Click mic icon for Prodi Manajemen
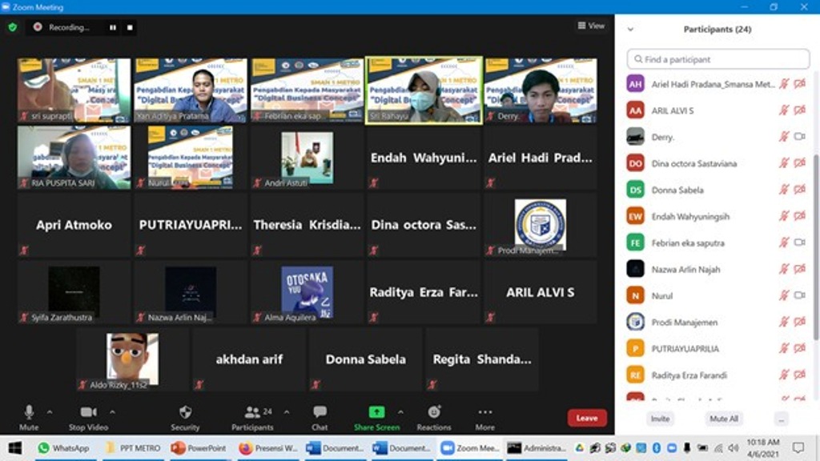The width and height of the screenshot is (820, 461). (x=783, y=322)
